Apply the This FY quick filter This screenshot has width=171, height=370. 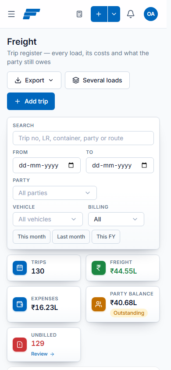(106, 237)
